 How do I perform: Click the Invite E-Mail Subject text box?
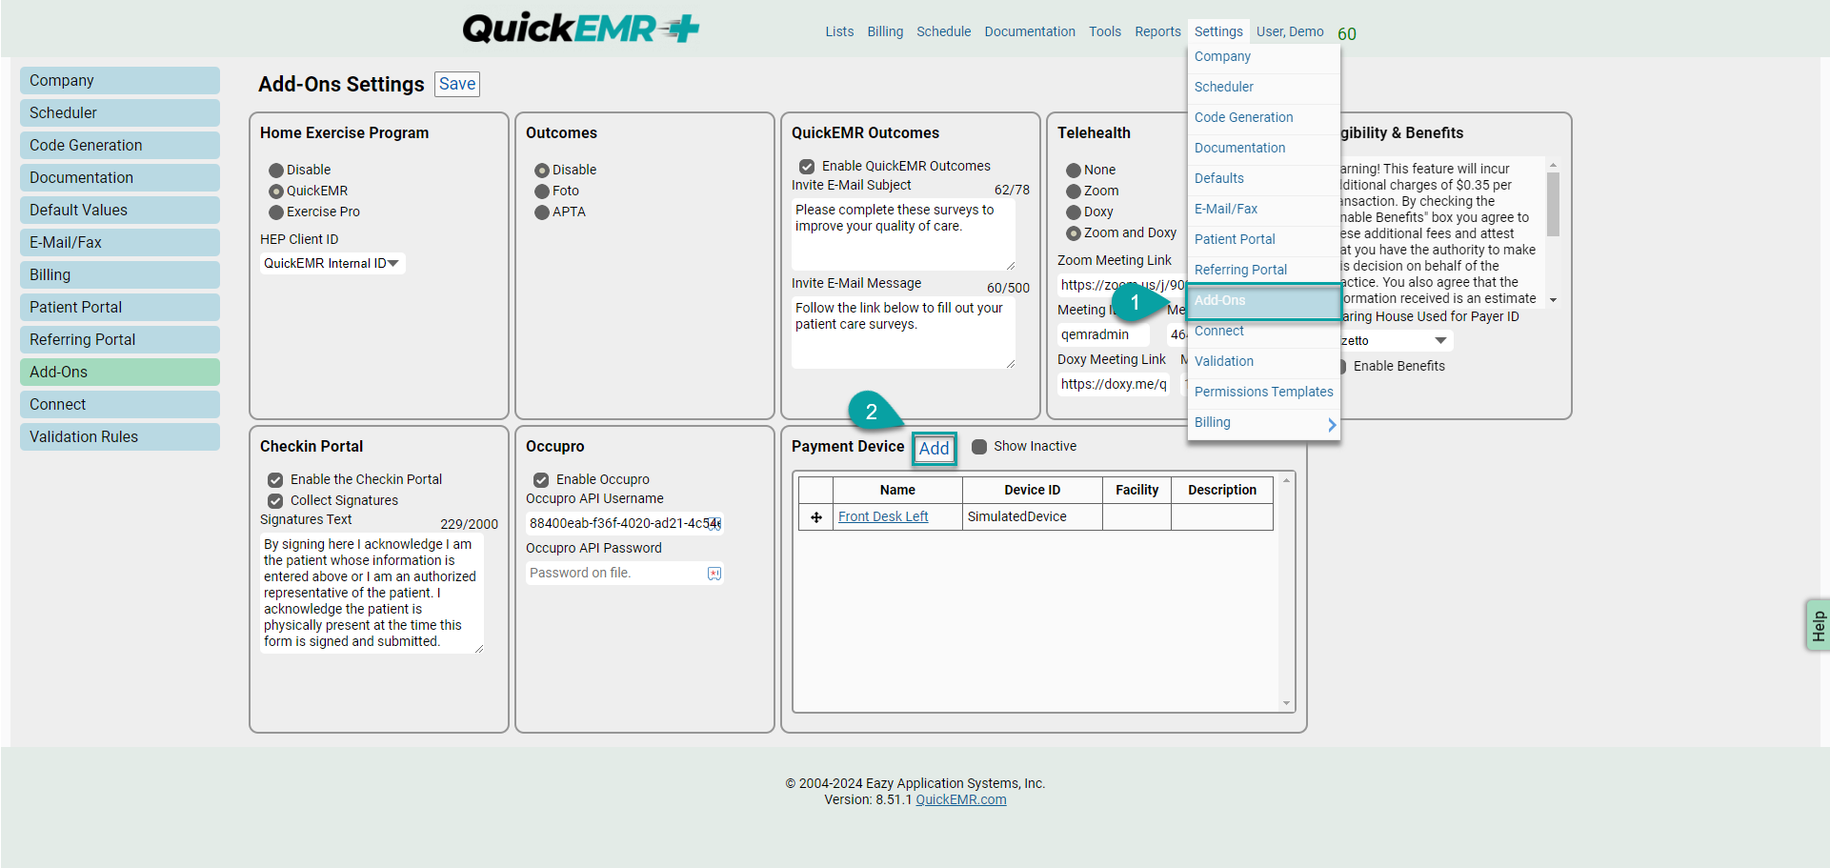click(903, 234)
